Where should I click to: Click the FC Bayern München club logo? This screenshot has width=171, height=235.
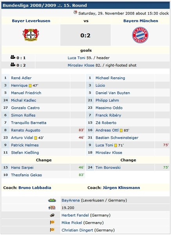(x=140, y=35)
